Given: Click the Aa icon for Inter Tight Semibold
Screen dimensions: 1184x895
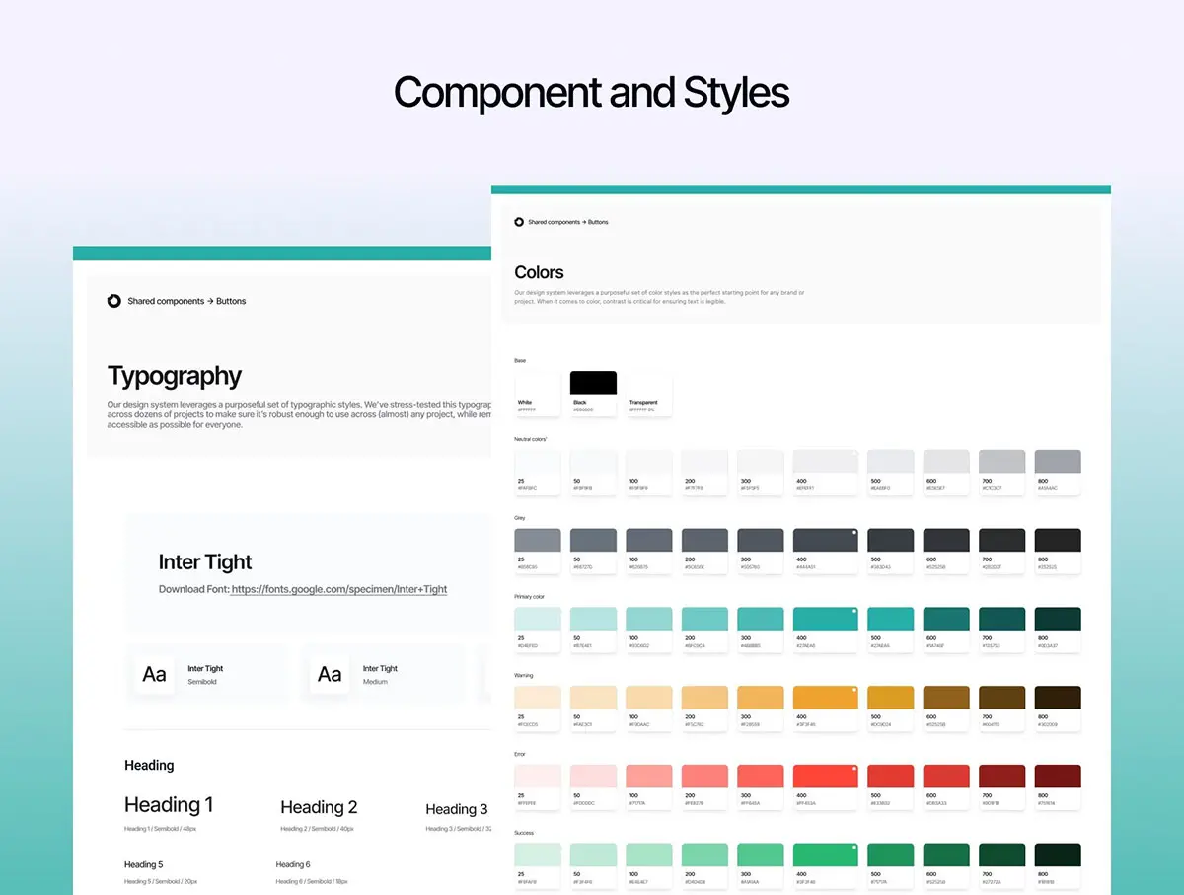Looking at the screenshot, I should point(154,675).
